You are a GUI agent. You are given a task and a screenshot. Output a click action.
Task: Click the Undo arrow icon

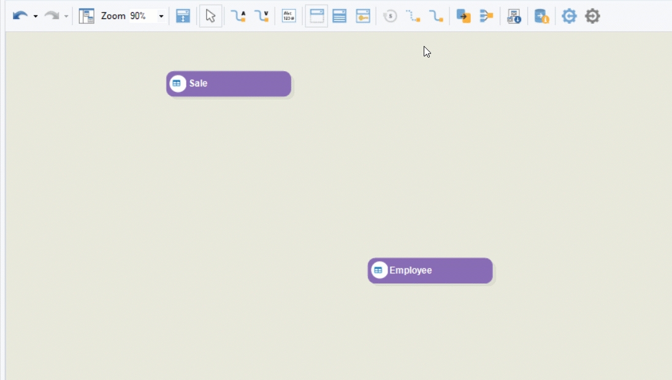tap(20, 16)
